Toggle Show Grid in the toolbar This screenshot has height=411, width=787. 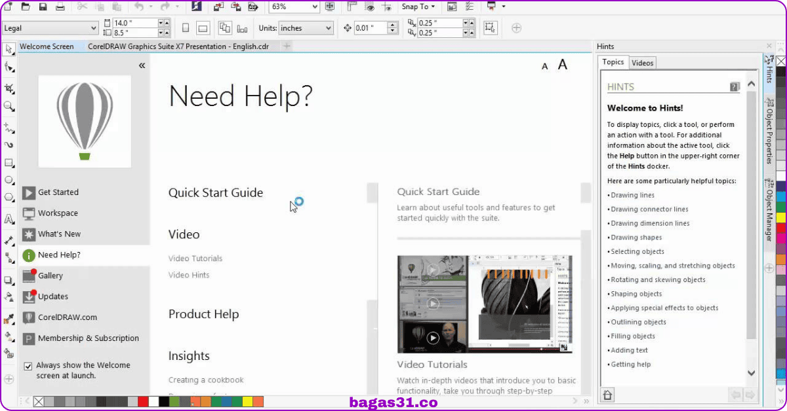[x=370, y=7]
